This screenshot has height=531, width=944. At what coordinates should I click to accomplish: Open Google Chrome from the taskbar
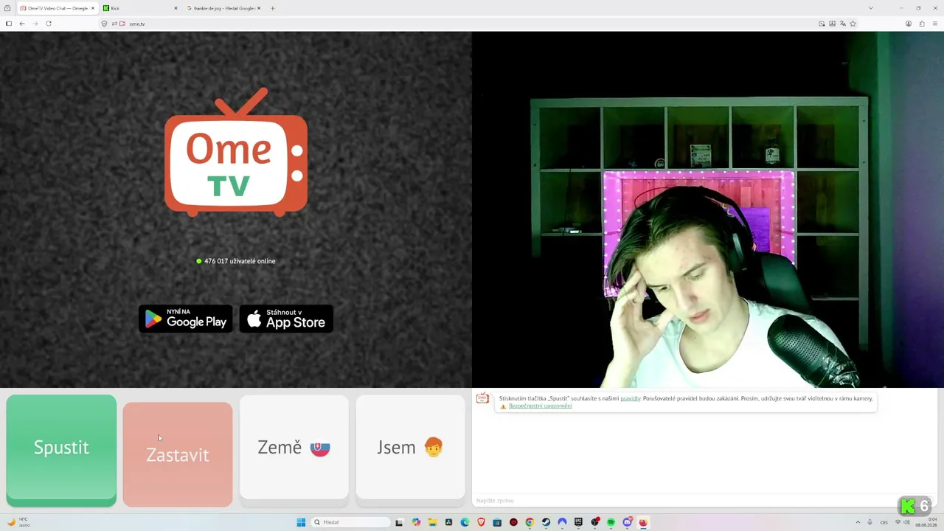[530, 522]
